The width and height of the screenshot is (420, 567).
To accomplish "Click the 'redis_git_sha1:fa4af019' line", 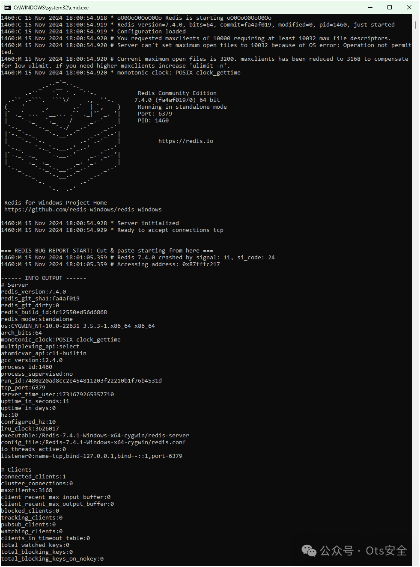I will (40, 299).
